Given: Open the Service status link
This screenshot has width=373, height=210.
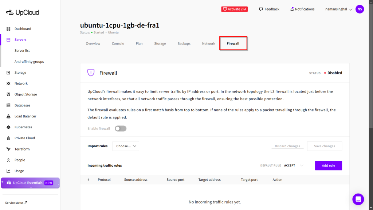Looking at the screenshot, I should coord(16,203).
